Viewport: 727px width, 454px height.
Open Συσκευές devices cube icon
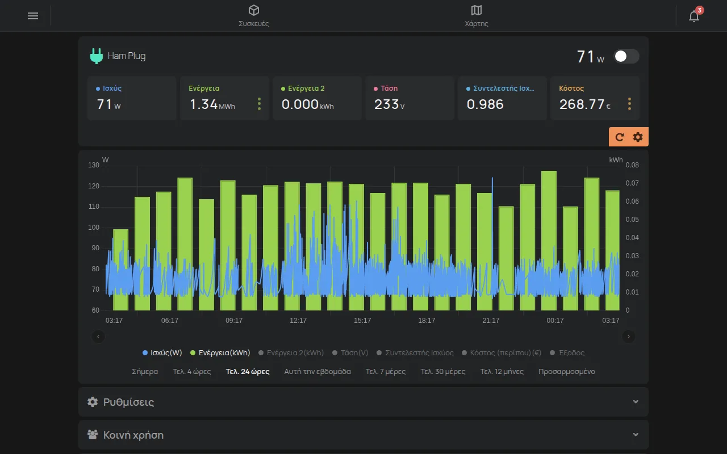[x=254, y=10]
